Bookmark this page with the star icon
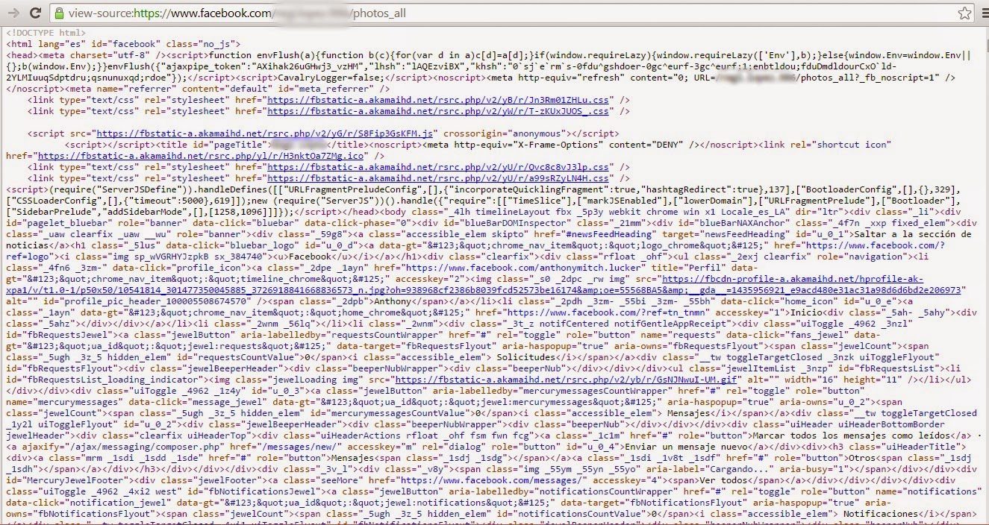989x525 pixels. click(964, 13)
